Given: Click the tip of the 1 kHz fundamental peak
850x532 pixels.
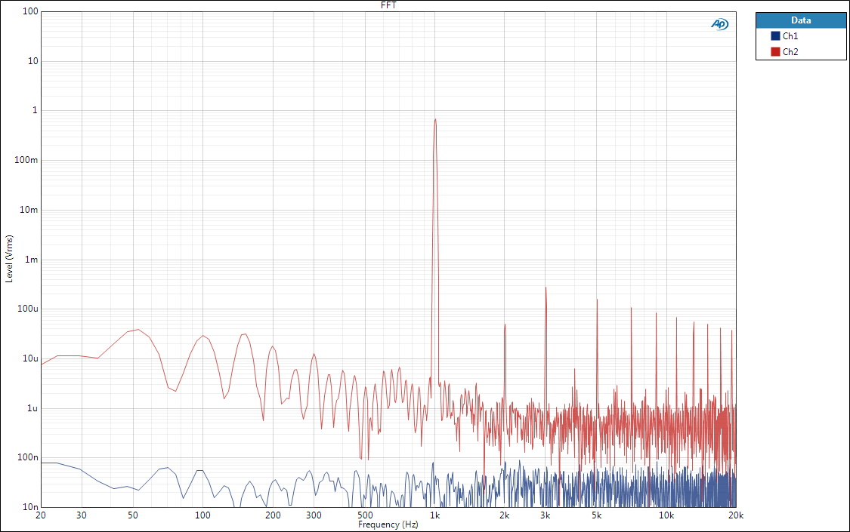Looking at the screenshot, I should tap(435, 119).
